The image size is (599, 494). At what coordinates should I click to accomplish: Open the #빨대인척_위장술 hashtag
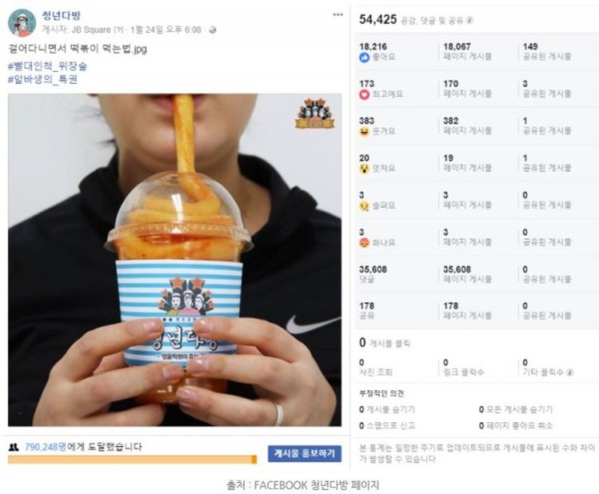47,66
